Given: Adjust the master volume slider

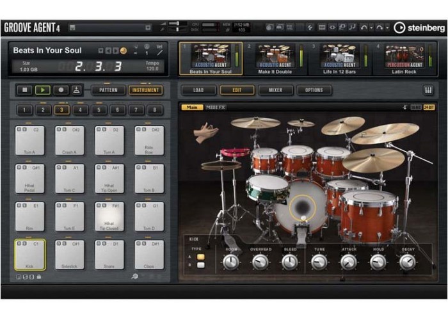Looking at the screenshot, I should pos(177,24).
